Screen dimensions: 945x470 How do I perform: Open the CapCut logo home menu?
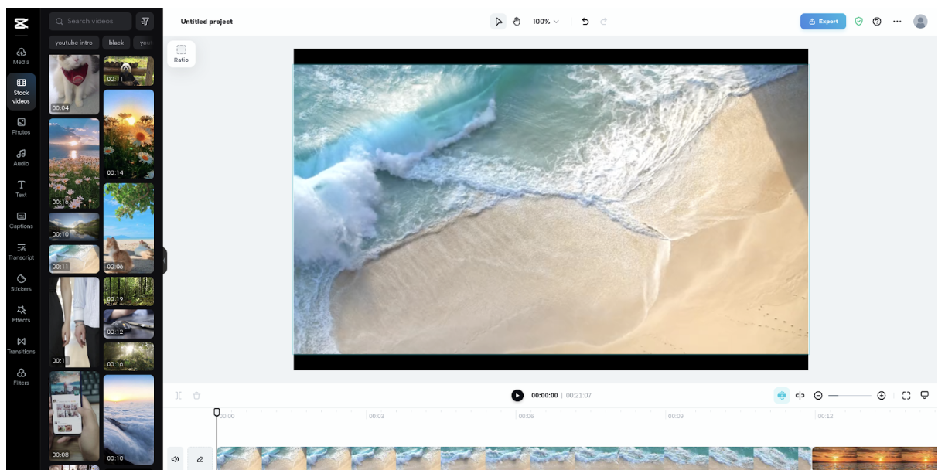click(21, 22)
